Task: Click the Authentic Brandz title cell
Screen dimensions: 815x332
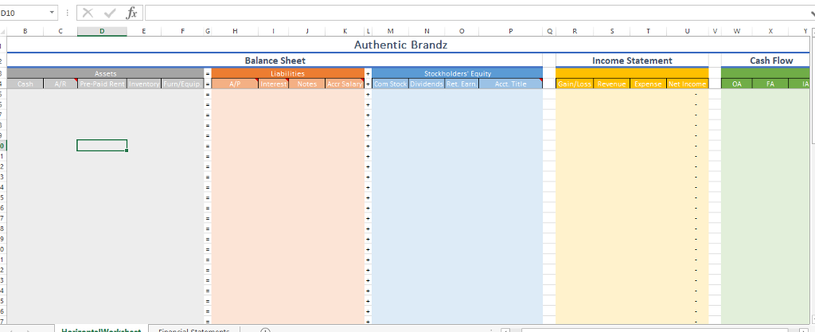Action: click(400, 45)
